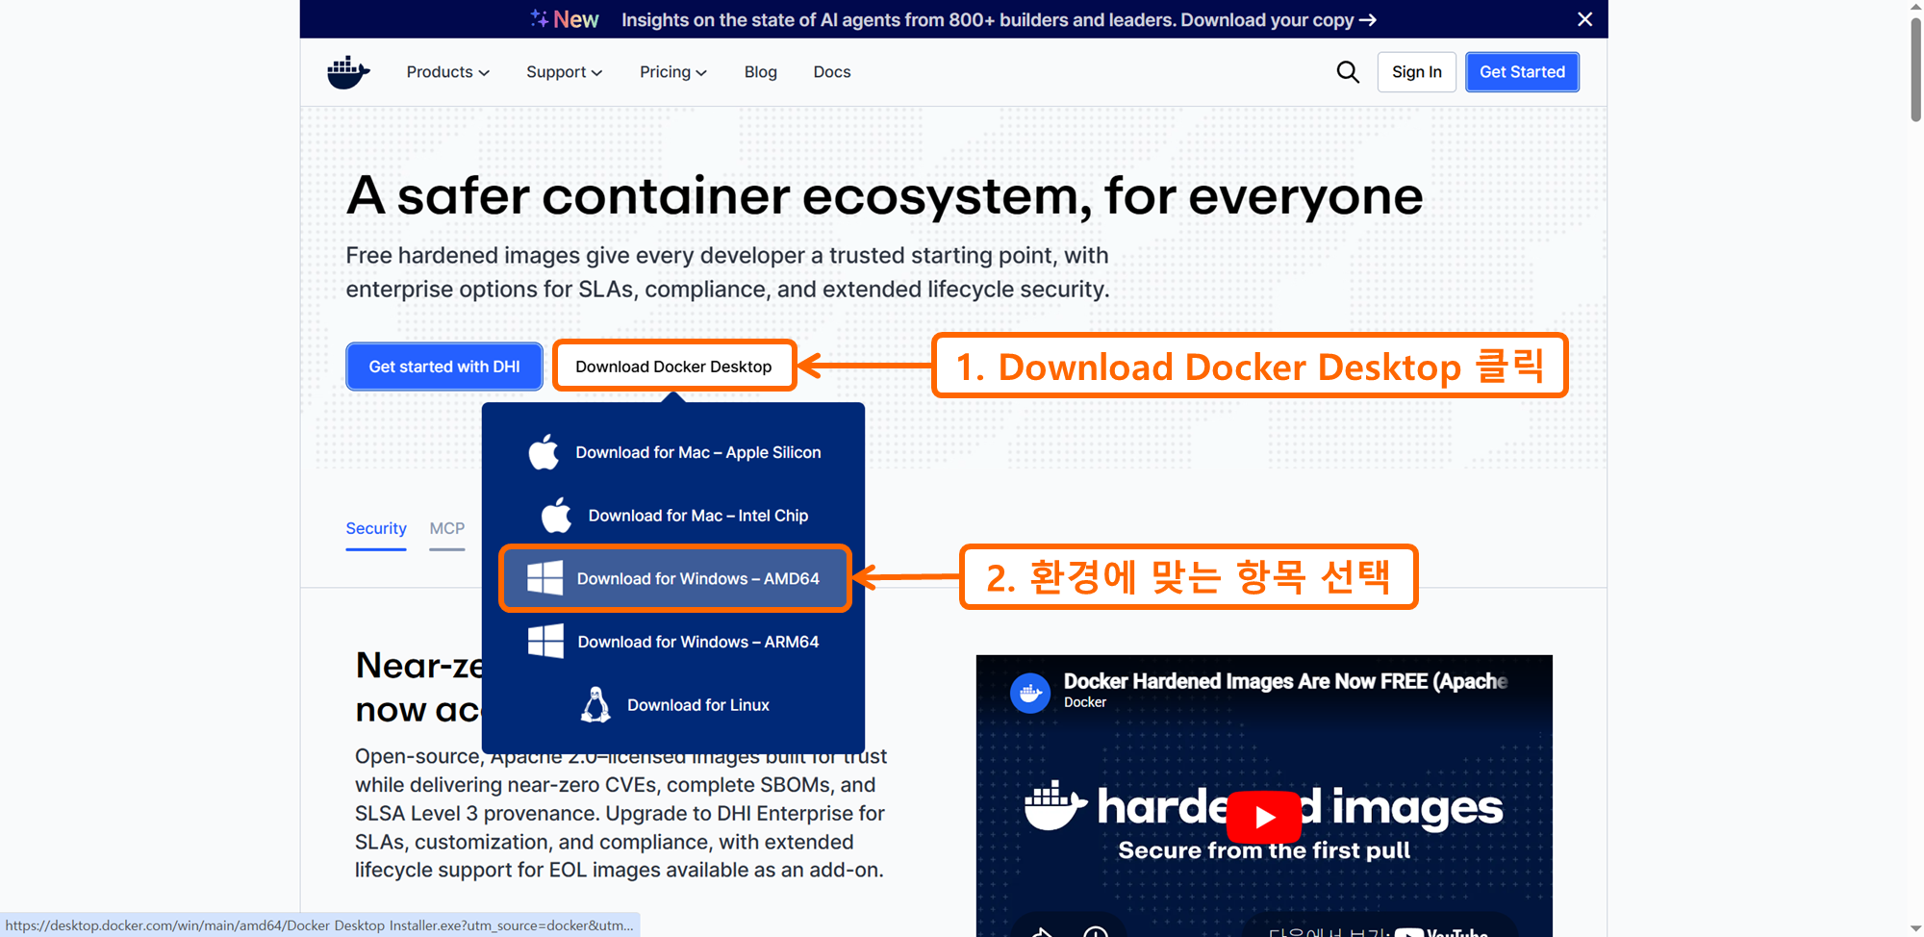This screenshot has width=1924, height=937.
Task: Click the Docker whale logo in navbar
Action: pos(348,72)
